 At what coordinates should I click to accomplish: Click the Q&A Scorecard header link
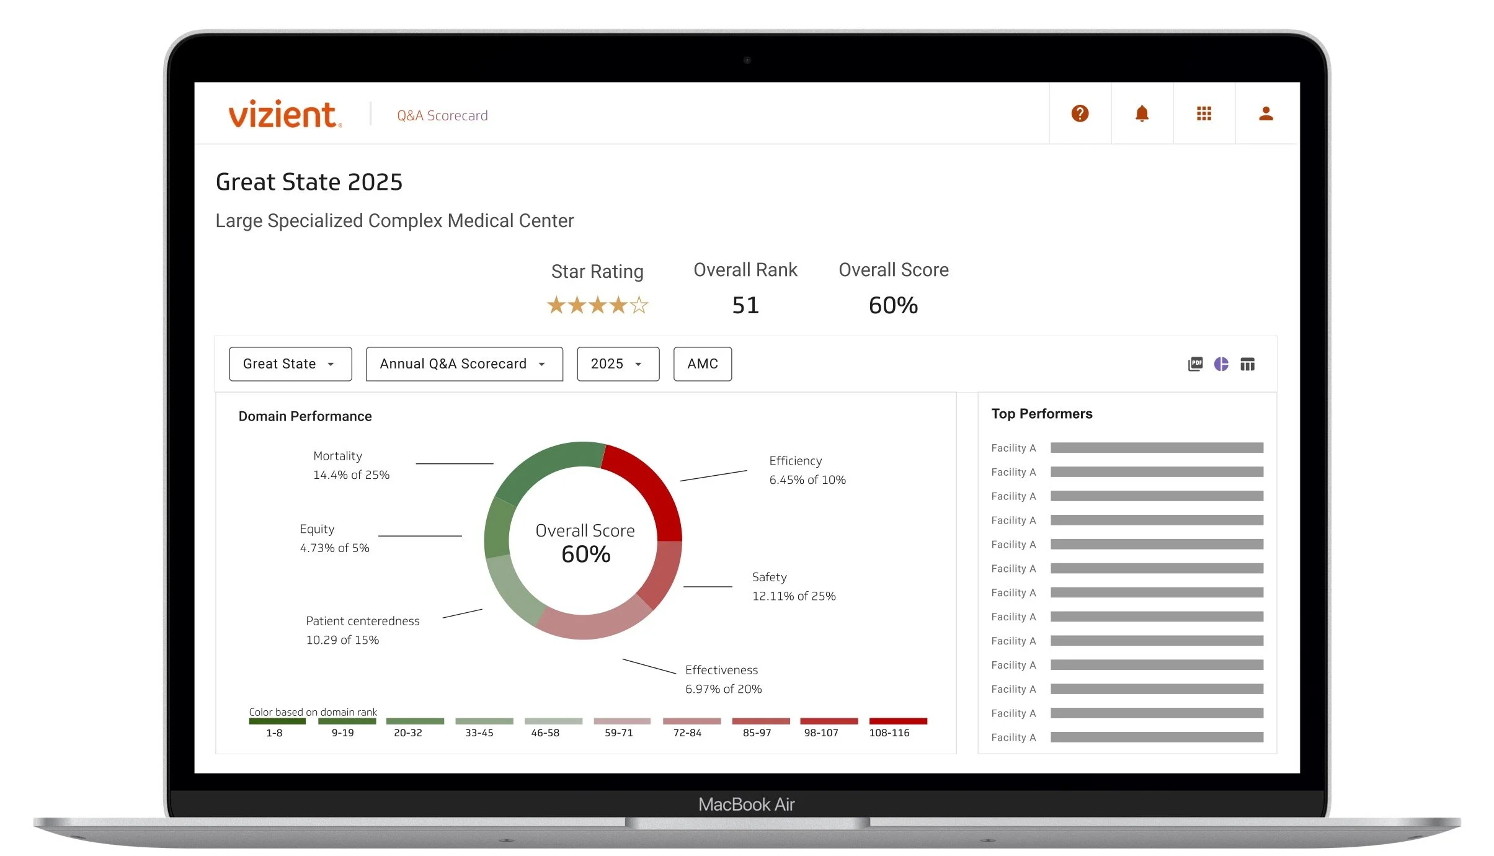coord(442,116)
